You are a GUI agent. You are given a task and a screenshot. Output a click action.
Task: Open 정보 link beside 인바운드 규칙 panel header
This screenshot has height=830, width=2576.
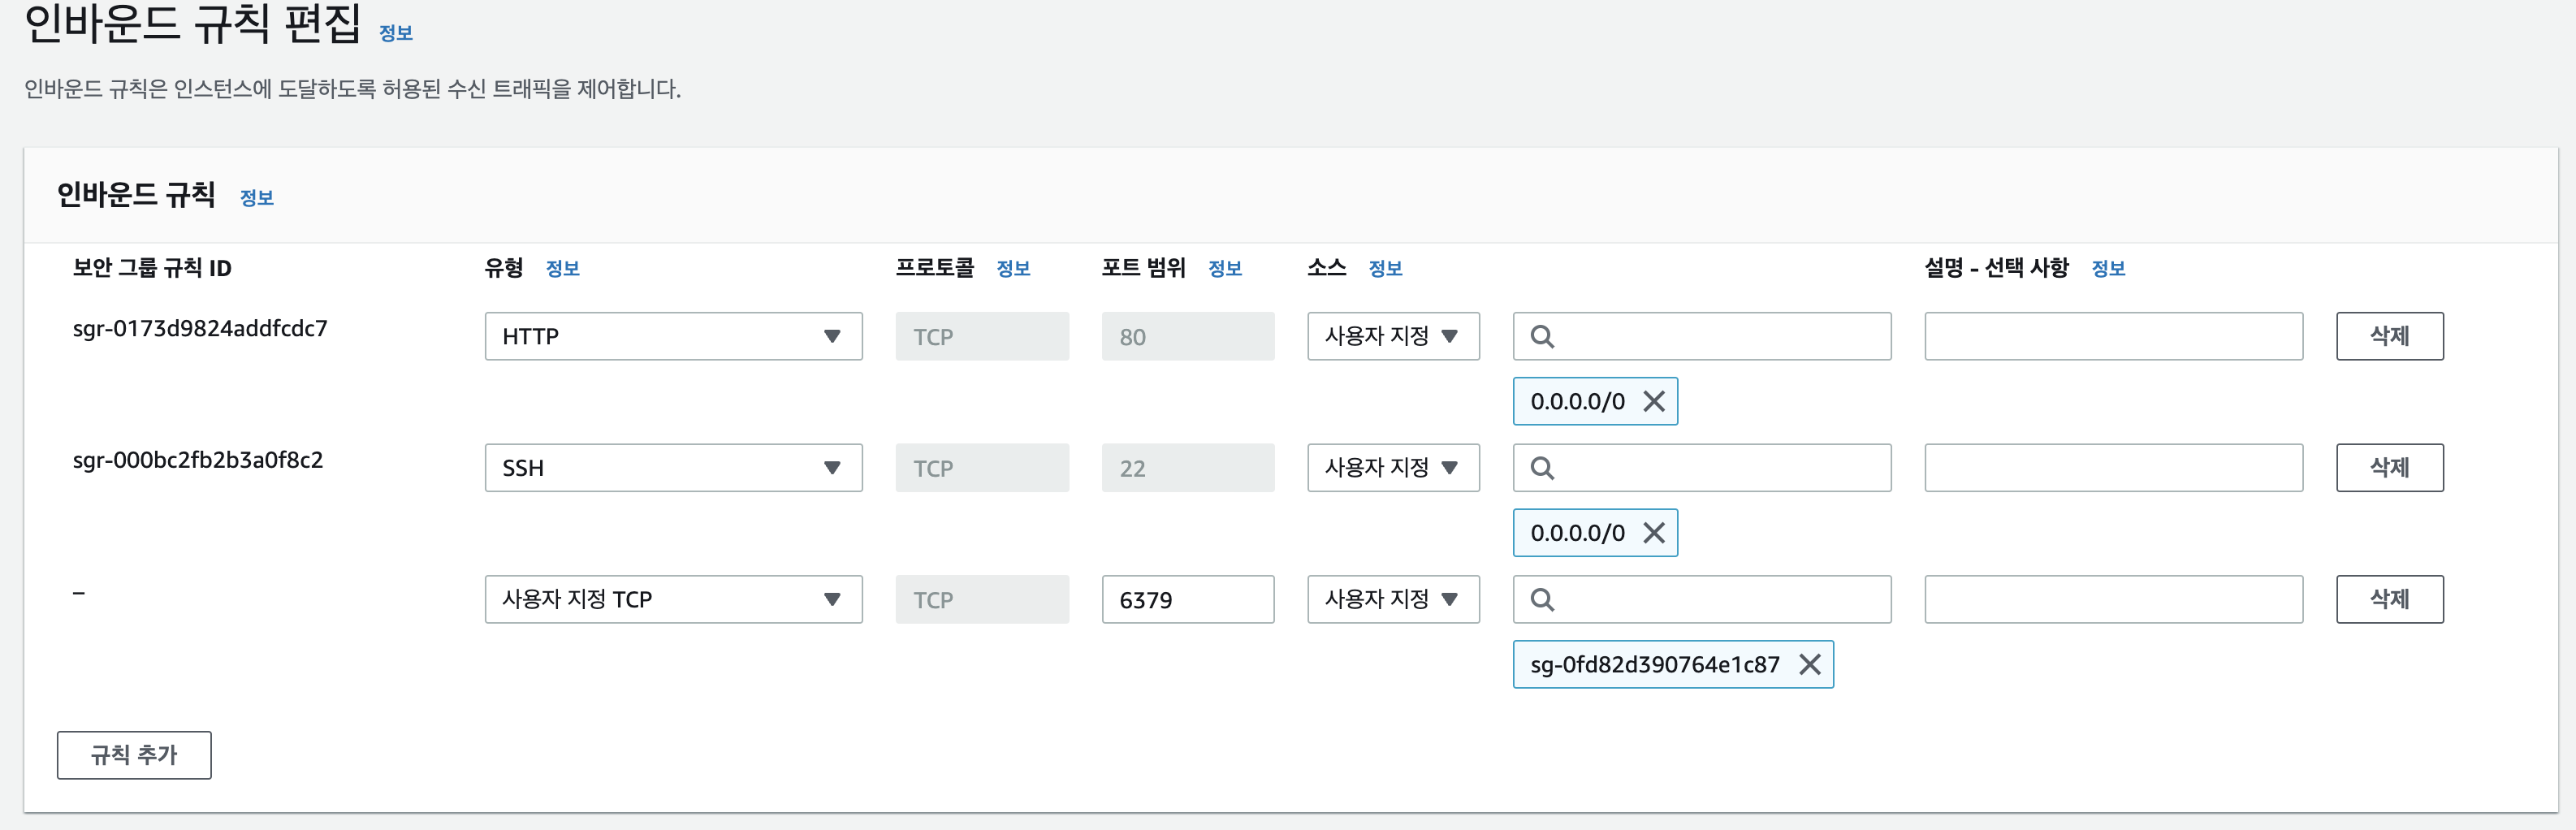click(x=257, y=198)
